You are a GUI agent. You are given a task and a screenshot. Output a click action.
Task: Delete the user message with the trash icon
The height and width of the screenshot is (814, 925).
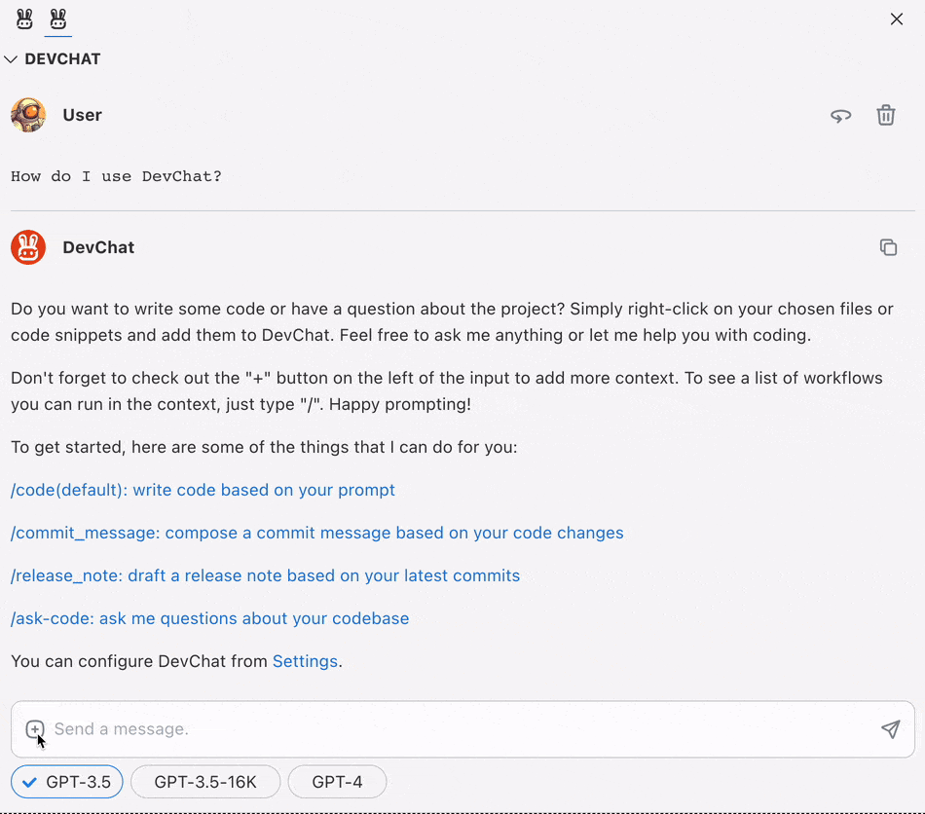pyautogui.click(x=886, y=116)
